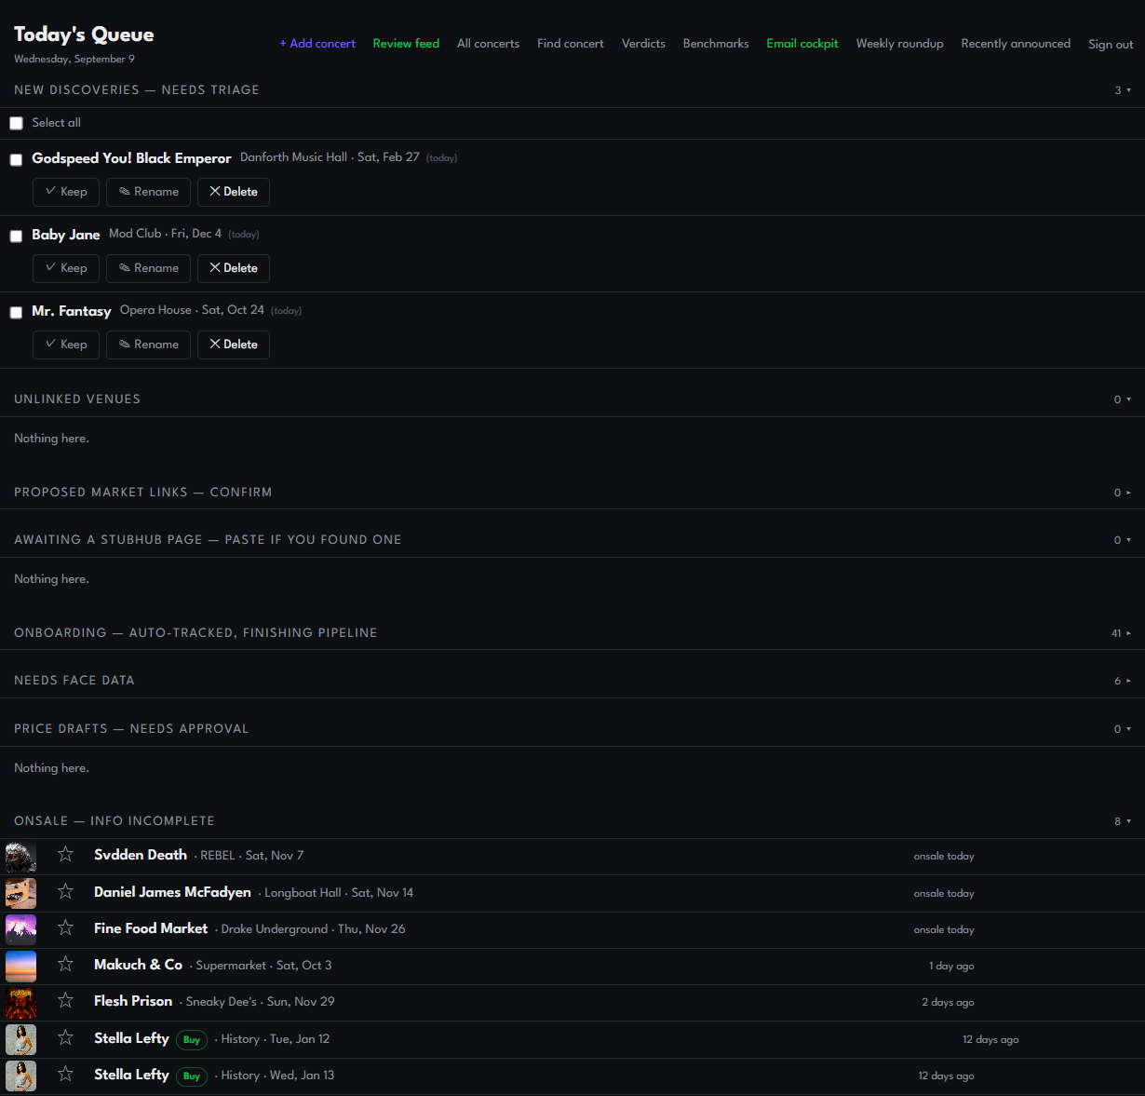Star the Flesh Prison concert
1145x1096 pixels.
click(x=65, y=1000)
